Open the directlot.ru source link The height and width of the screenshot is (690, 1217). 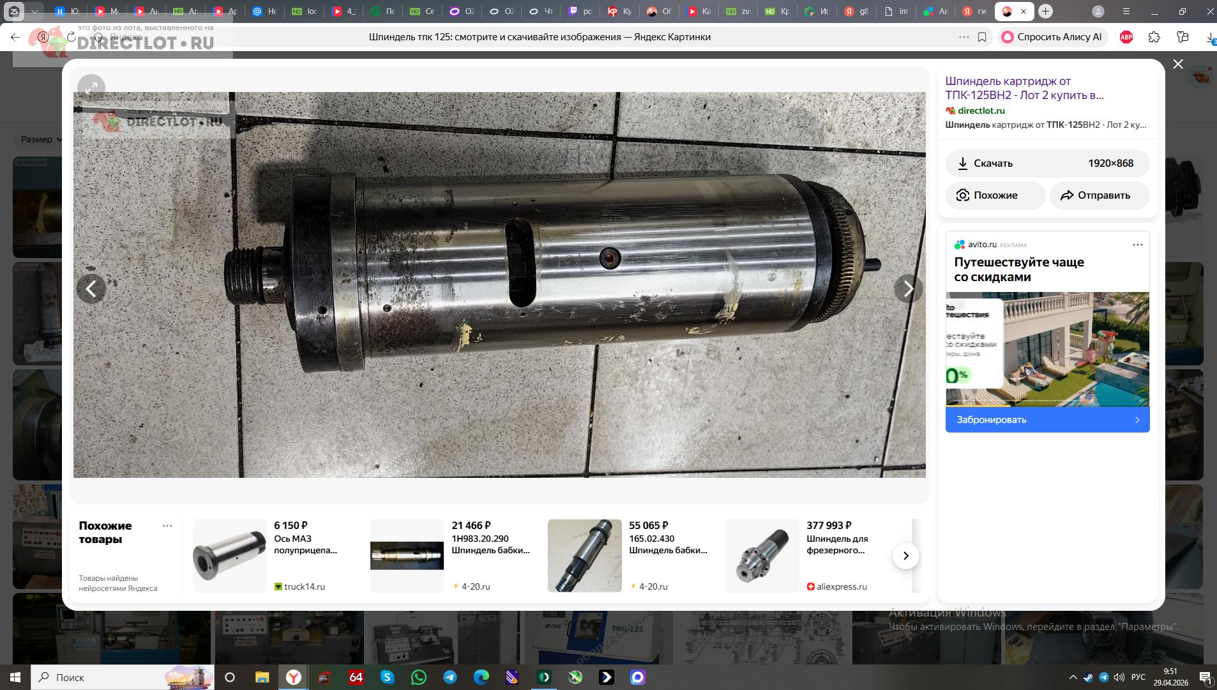pos(981,111)
